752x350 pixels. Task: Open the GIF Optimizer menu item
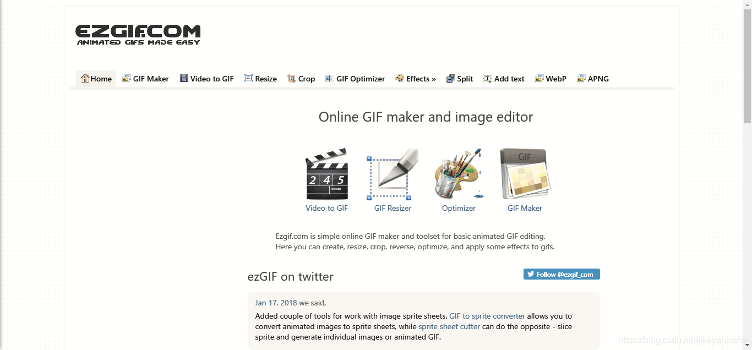click(355, 79)
